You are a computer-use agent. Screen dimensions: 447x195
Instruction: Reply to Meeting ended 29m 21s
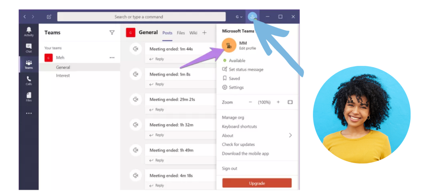[157, 109]
